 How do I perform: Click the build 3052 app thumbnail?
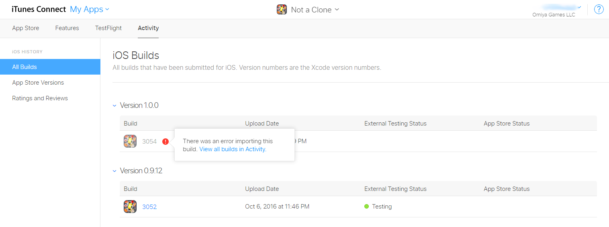pyautogui.click(x=130, y=207)
